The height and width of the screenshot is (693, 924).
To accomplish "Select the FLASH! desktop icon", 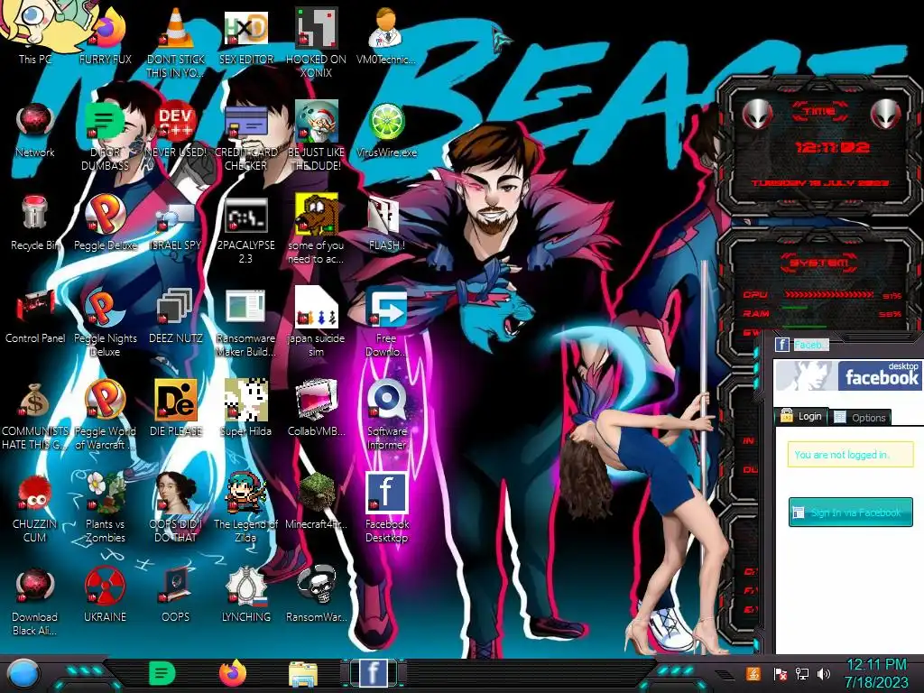I will tap(386, 221).
